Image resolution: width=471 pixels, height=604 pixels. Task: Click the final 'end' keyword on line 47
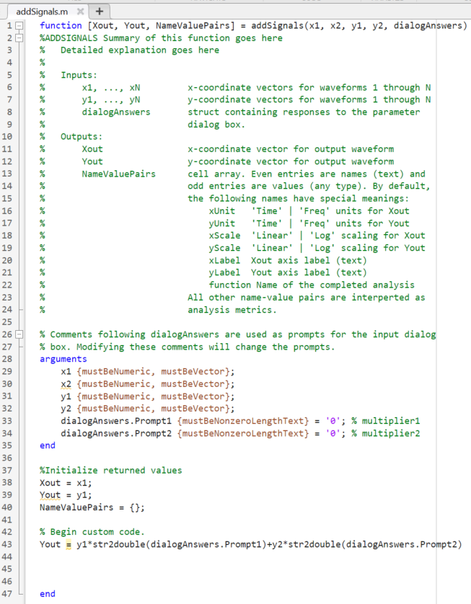(48, 594)
